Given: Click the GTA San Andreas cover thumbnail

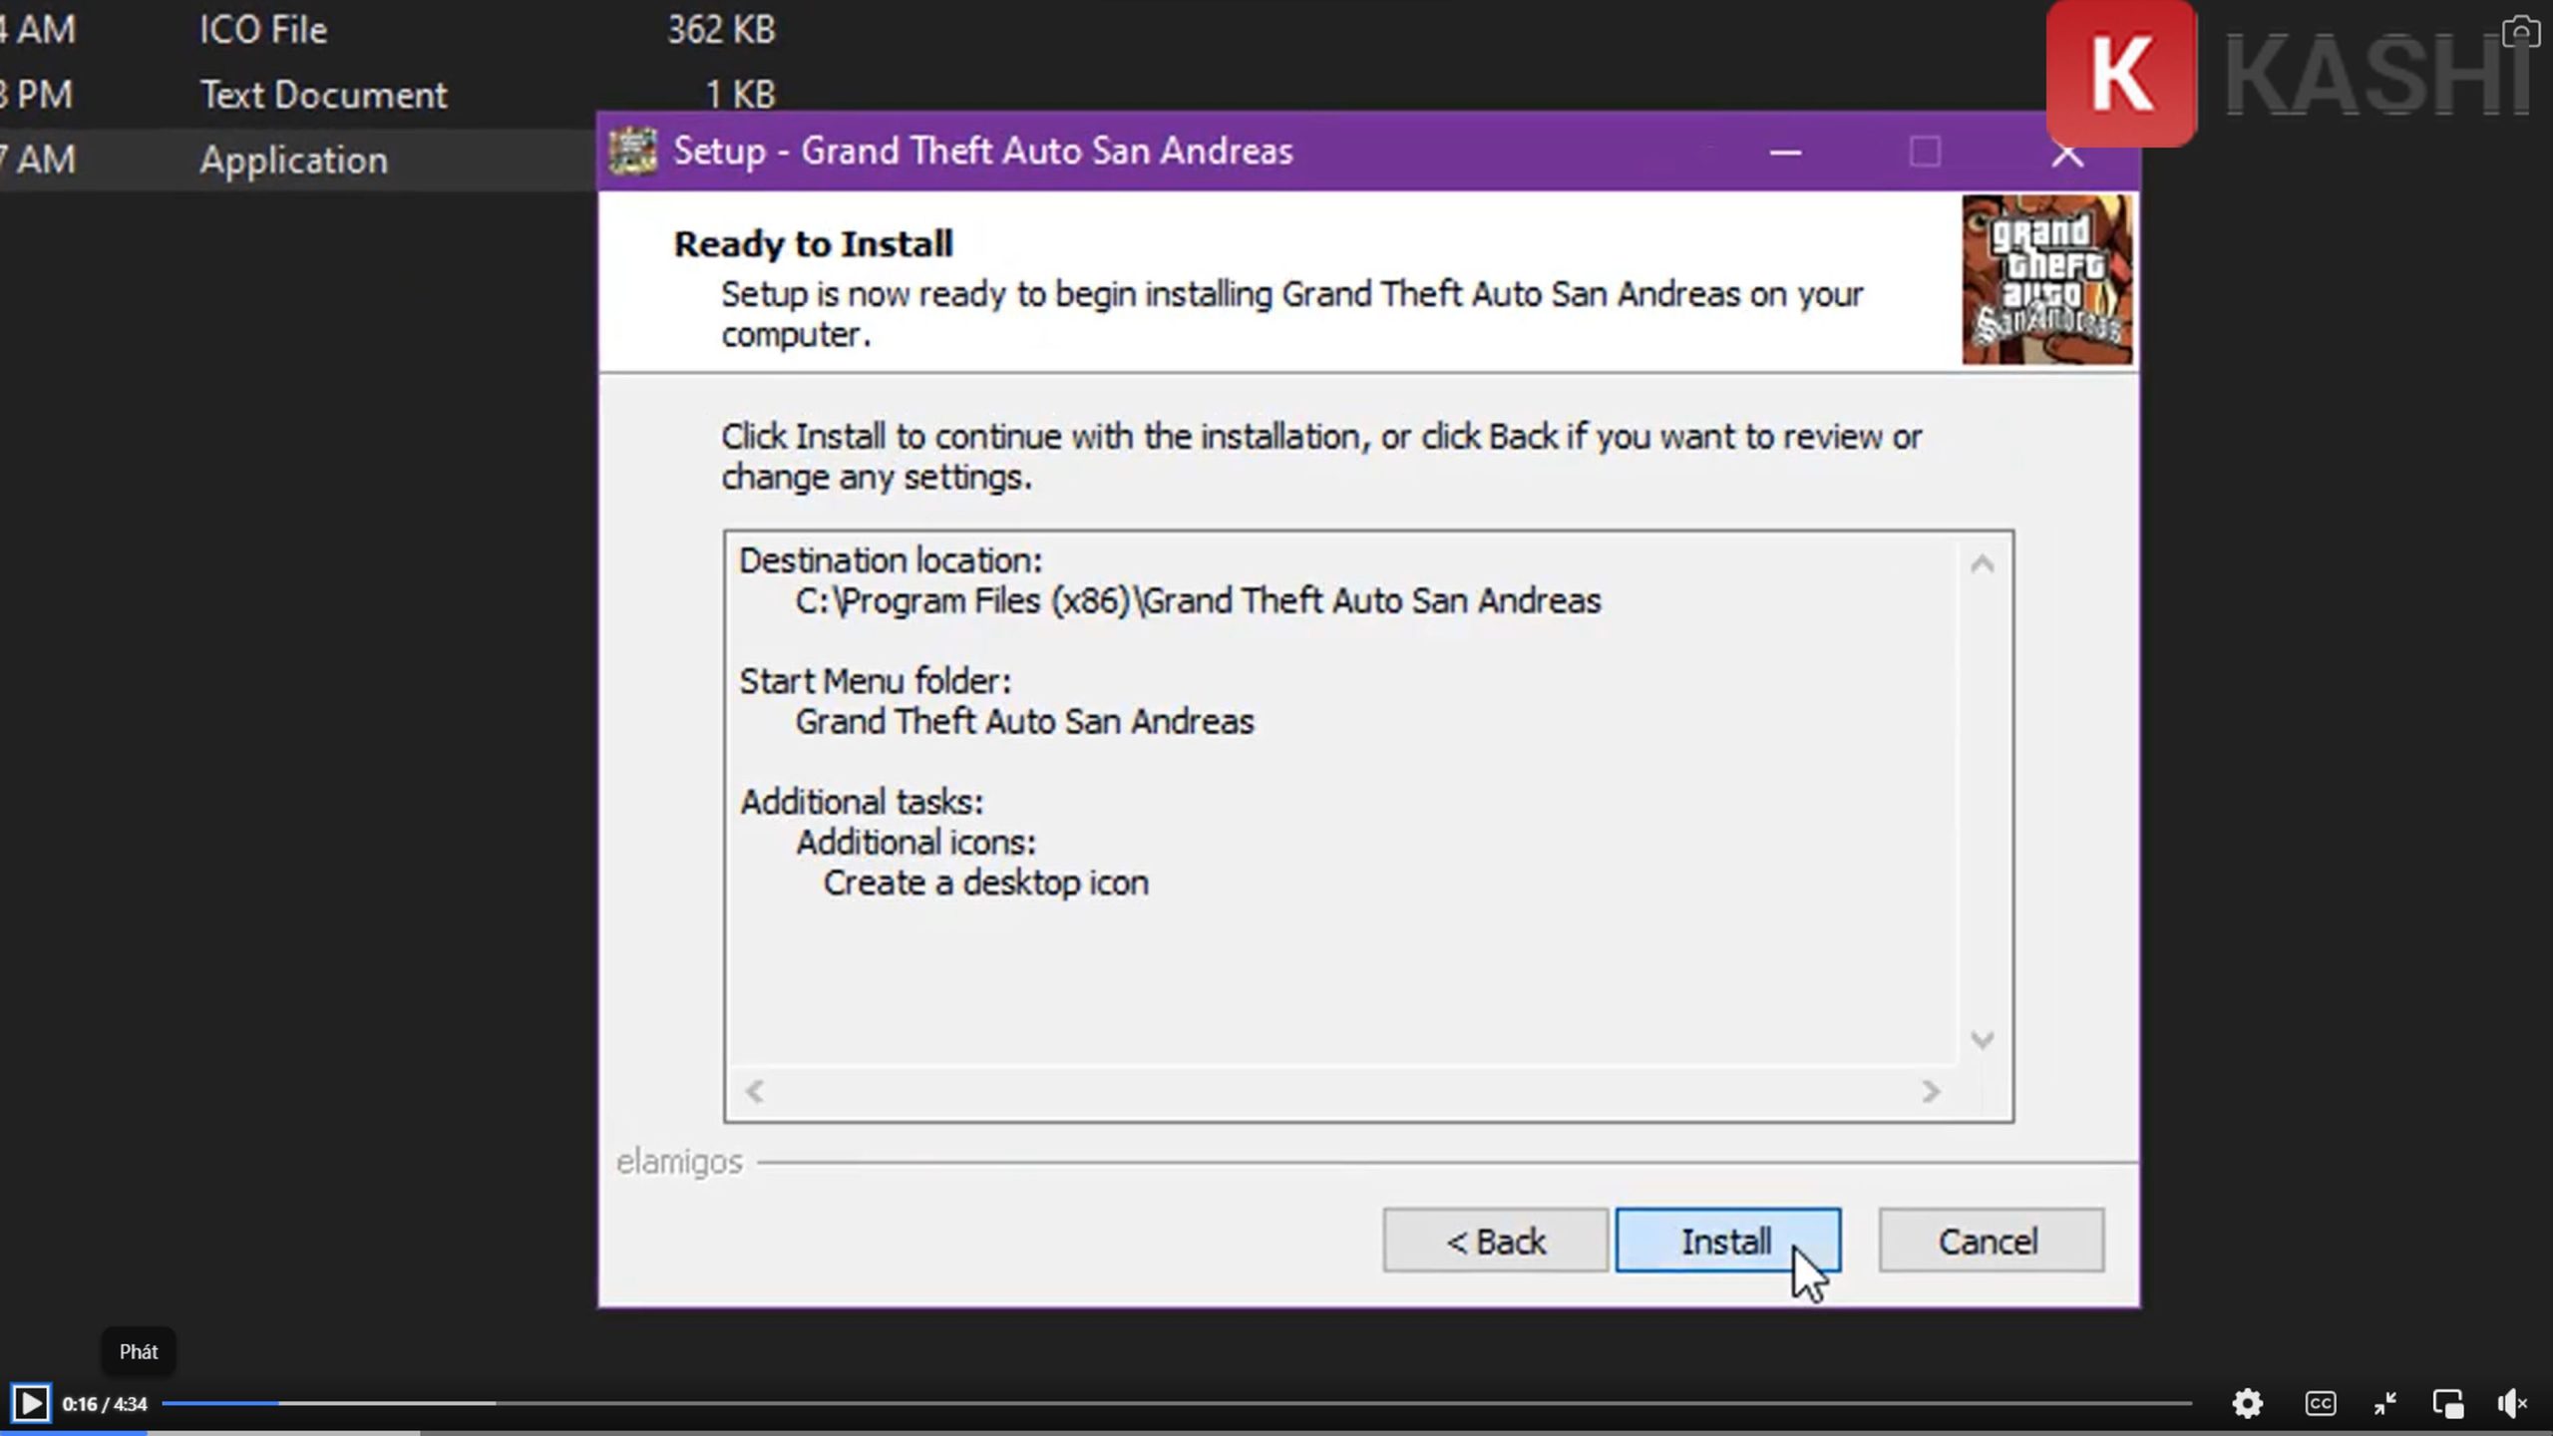Looking at the screenshot, I should tap(2046, 279).
